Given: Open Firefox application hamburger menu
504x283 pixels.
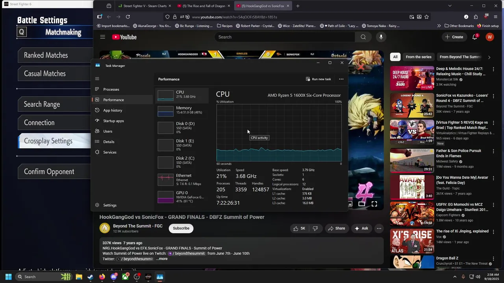Looking at the screenshot, I should (x=495, y=17).
